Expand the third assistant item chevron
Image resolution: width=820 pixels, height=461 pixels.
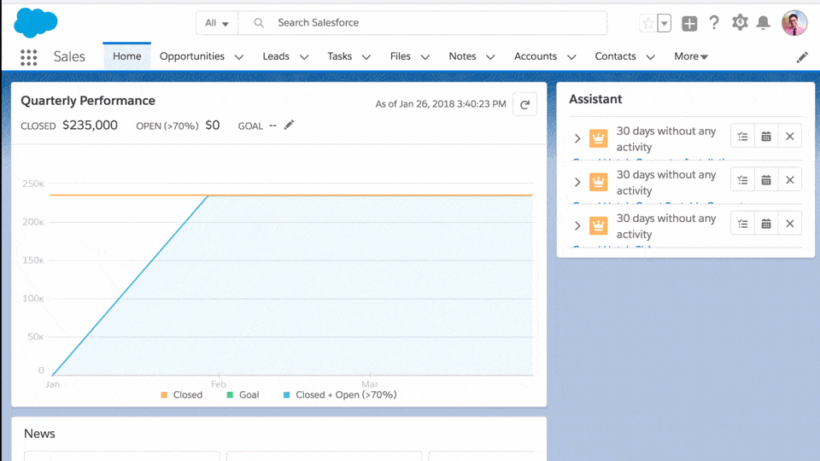pos(577,225)
